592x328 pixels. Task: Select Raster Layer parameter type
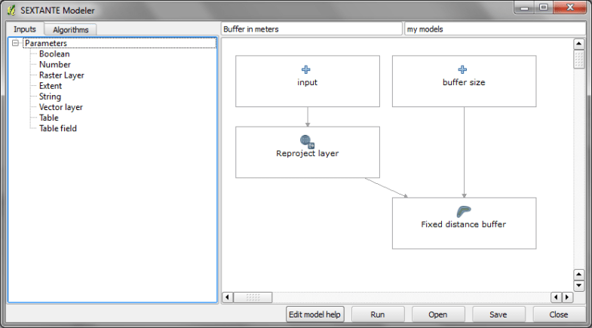(x=61, y=75)
